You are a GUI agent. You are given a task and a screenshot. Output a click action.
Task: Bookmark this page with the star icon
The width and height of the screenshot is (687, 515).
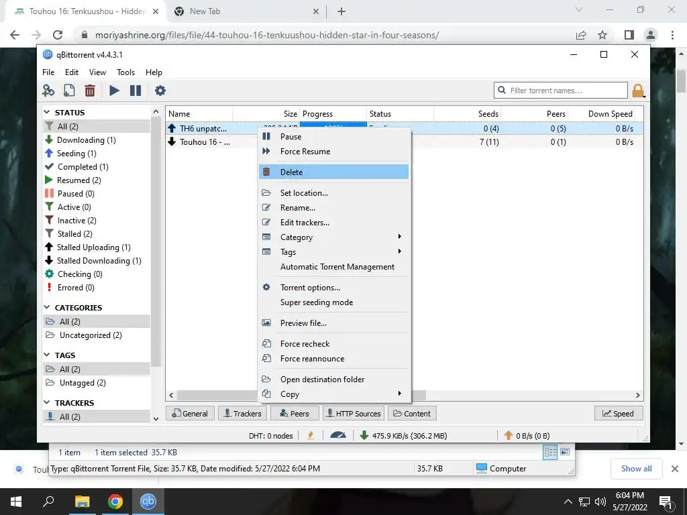click(602, 35)
